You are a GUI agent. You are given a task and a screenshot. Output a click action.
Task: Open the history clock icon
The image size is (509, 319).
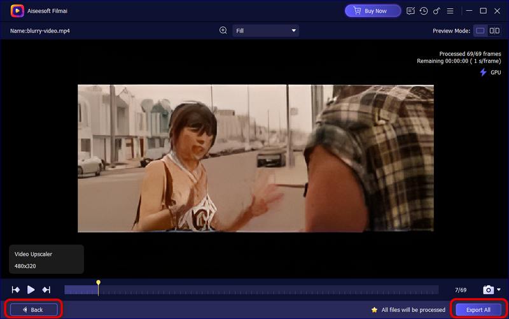pos(424,11)
